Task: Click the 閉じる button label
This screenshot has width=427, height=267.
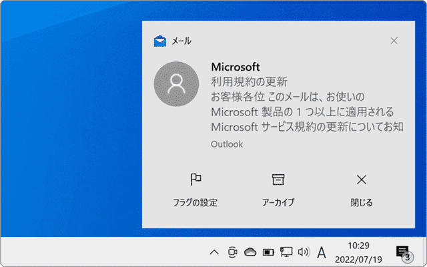Action: tap(362, 202)
